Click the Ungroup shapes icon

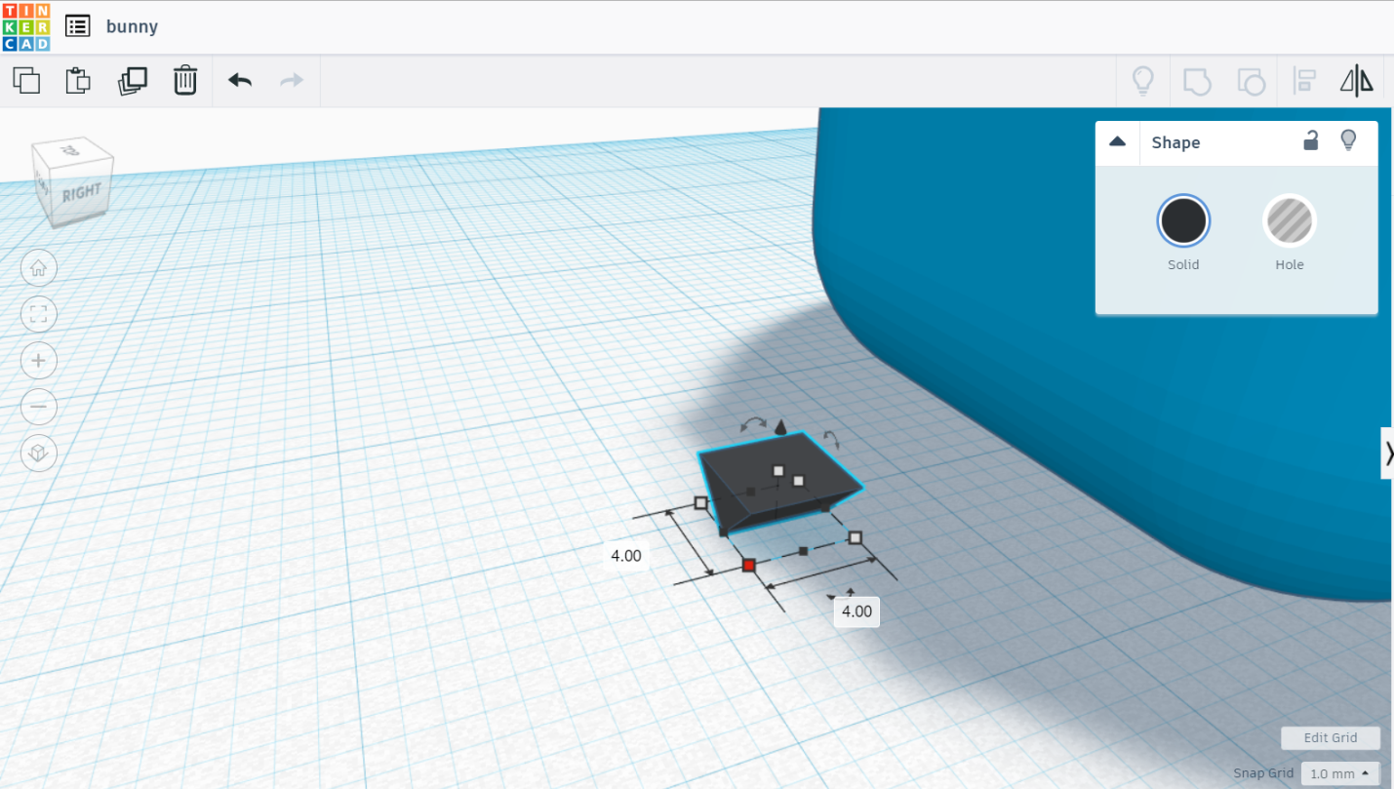click(1251, 81)
